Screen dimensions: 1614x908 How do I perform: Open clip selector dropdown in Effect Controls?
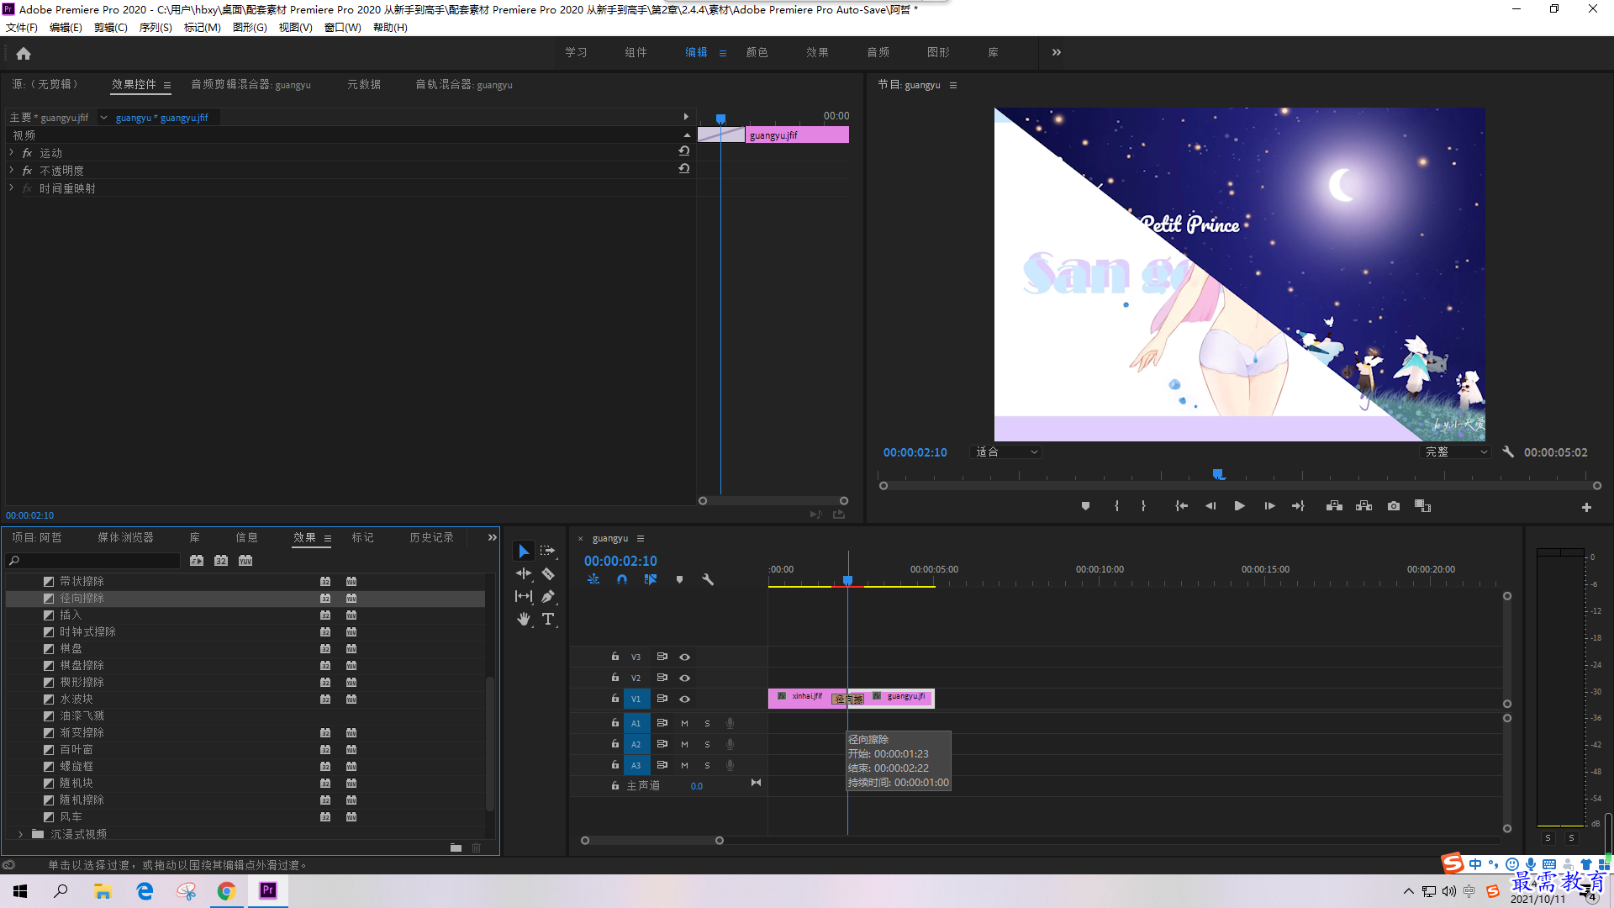click(103, 118)
